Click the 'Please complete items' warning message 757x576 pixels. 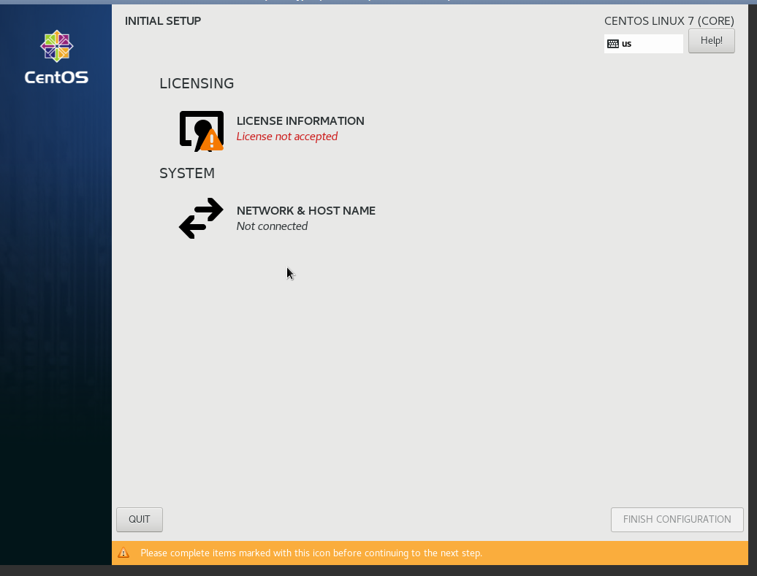(x=311, y=553)
